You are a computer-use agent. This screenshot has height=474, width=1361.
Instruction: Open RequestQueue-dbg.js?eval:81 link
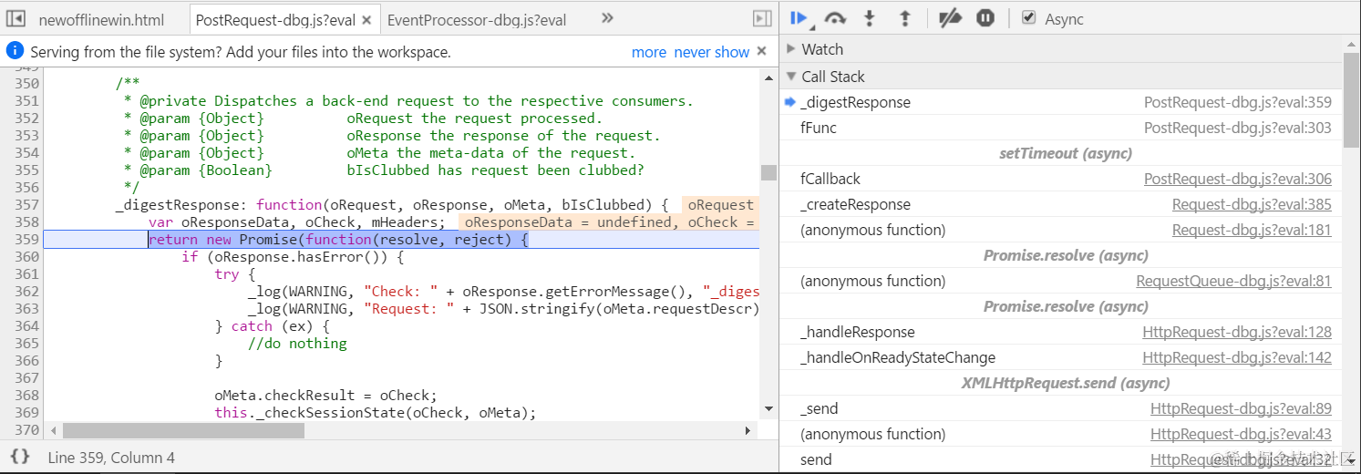coord(1233,281)
